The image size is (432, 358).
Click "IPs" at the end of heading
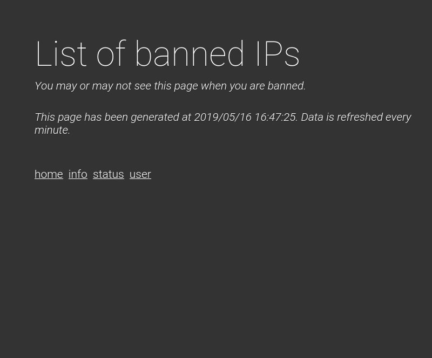coord(278,54)
